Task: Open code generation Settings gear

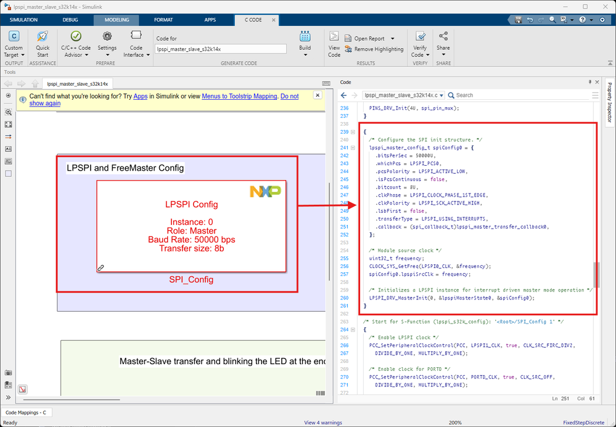Action: coord(107,36)
